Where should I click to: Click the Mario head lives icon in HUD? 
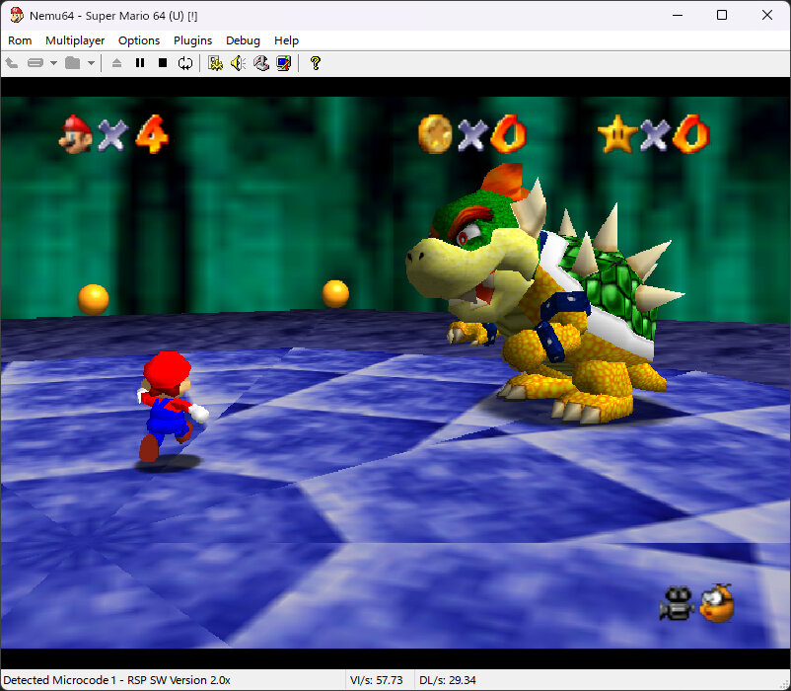tap(76, 134)
